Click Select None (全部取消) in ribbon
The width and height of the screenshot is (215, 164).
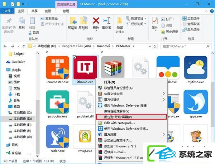(x=191, y=24)
